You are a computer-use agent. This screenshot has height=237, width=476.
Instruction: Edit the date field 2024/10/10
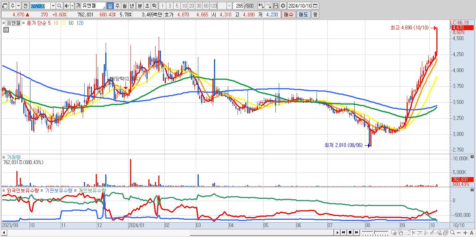(300, 6)
